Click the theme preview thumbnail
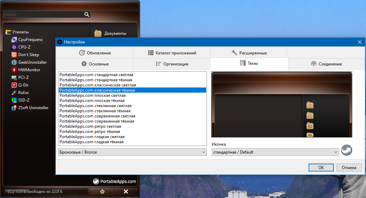Image resolution: width=366 pixels, height=198 pixels. (x=282, y=105)
